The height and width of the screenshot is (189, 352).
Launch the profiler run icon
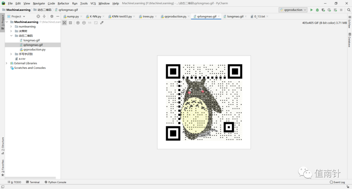tap(329, 10)
